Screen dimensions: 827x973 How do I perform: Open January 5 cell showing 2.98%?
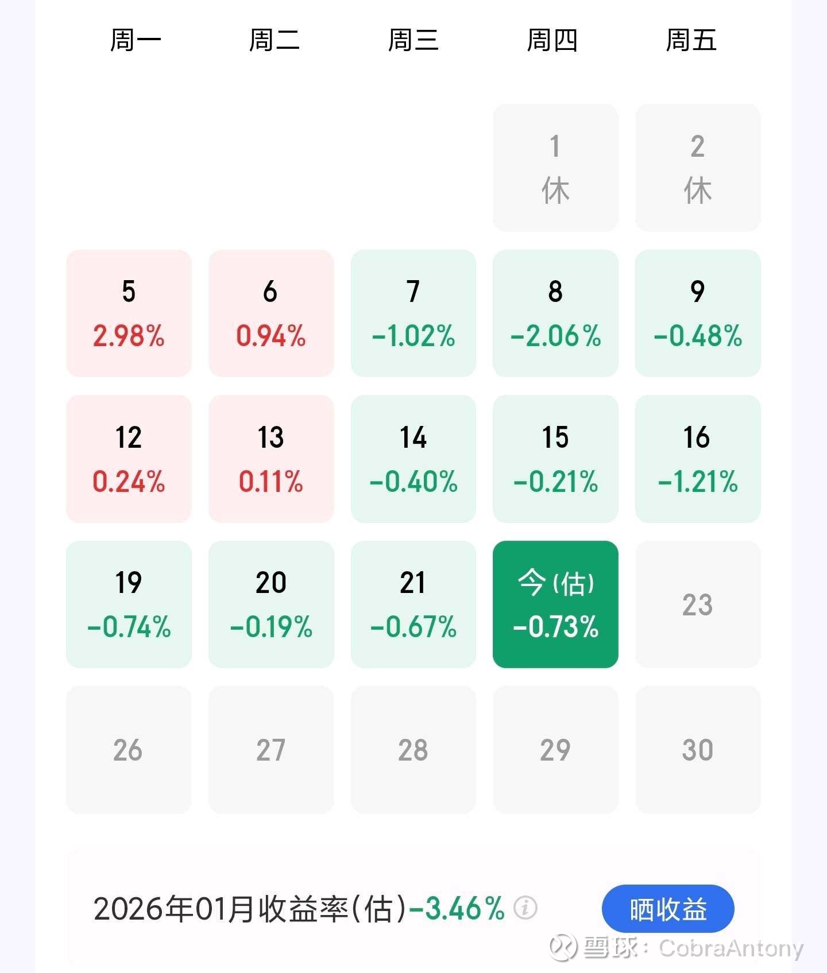pos(129,313)
